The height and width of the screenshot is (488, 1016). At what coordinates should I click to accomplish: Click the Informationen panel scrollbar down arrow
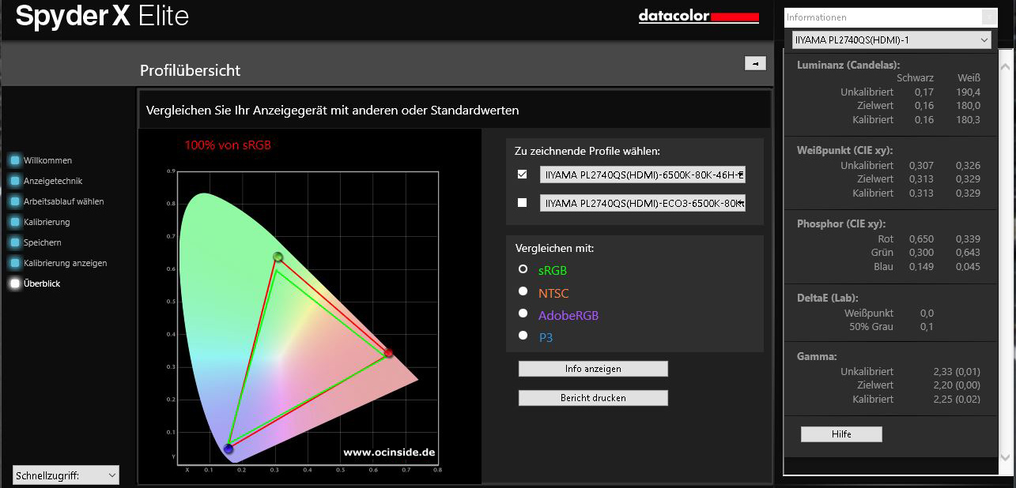[1005, 457]
